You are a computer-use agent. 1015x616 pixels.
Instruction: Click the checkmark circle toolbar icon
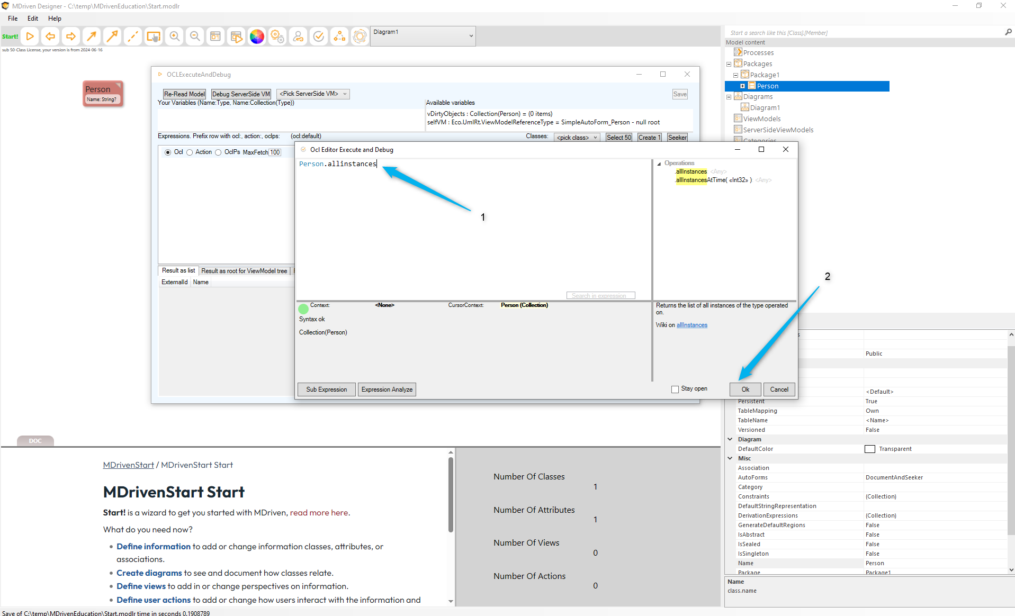coord(319,37)
